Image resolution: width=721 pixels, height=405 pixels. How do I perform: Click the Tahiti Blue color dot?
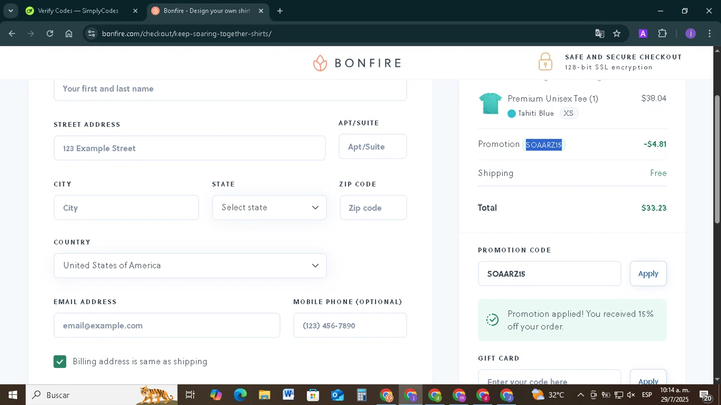tap(511, 113)
